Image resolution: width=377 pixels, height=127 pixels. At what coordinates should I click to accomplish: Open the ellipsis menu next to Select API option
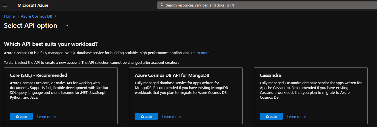pos(66,26)
